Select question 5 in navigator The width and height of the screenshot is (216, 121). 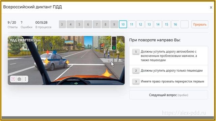tap(79, 24)
